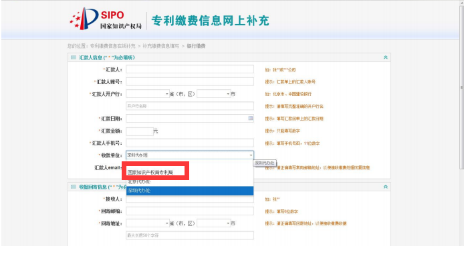Go to 补充缴费信息填写 breadcrumb link

(x=160, y=46)
